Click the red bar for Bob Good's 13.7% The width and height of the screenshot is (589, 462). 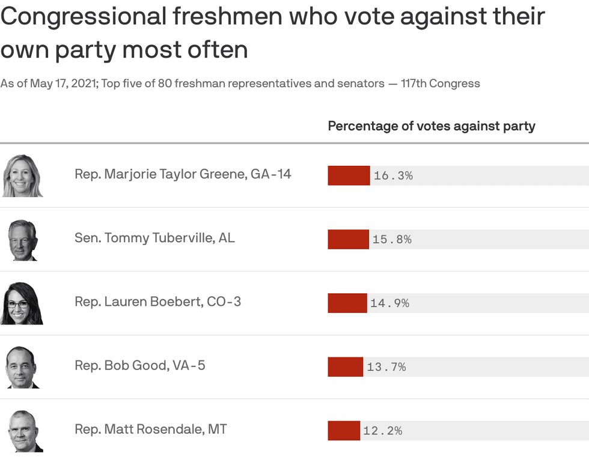pyautogui.click(x=345, y=366)
